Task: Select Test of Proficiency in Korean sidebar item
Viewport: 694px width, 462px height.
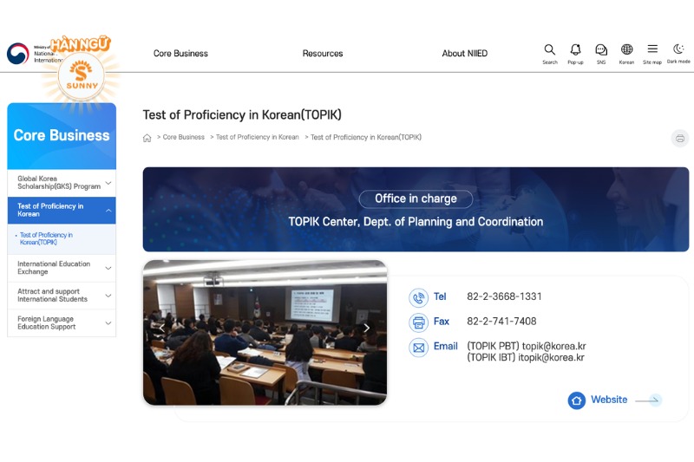Action: coord(62,210)
